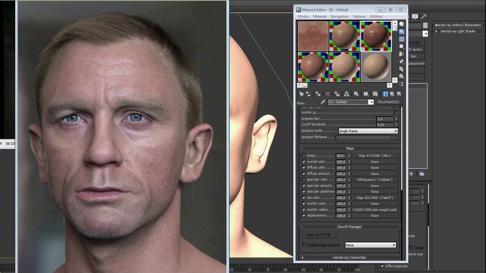Viewport: 486px width, 273px height.
Task: Click the Make Unique icon
Action: 346,94
